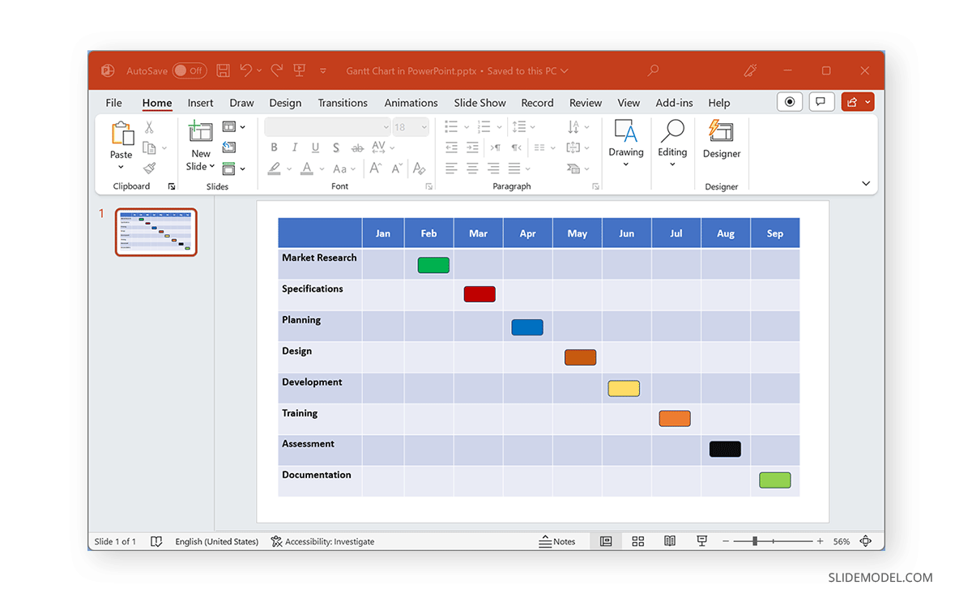
Task: Select the Format Painter icon
Action: click(x=148, y=169)
